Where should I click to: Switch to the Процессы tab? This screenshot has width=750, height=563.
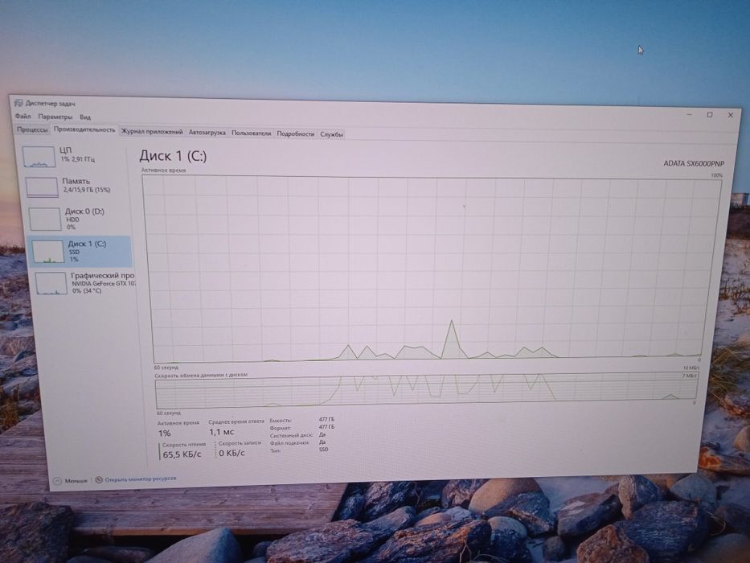tap(32, 129)
